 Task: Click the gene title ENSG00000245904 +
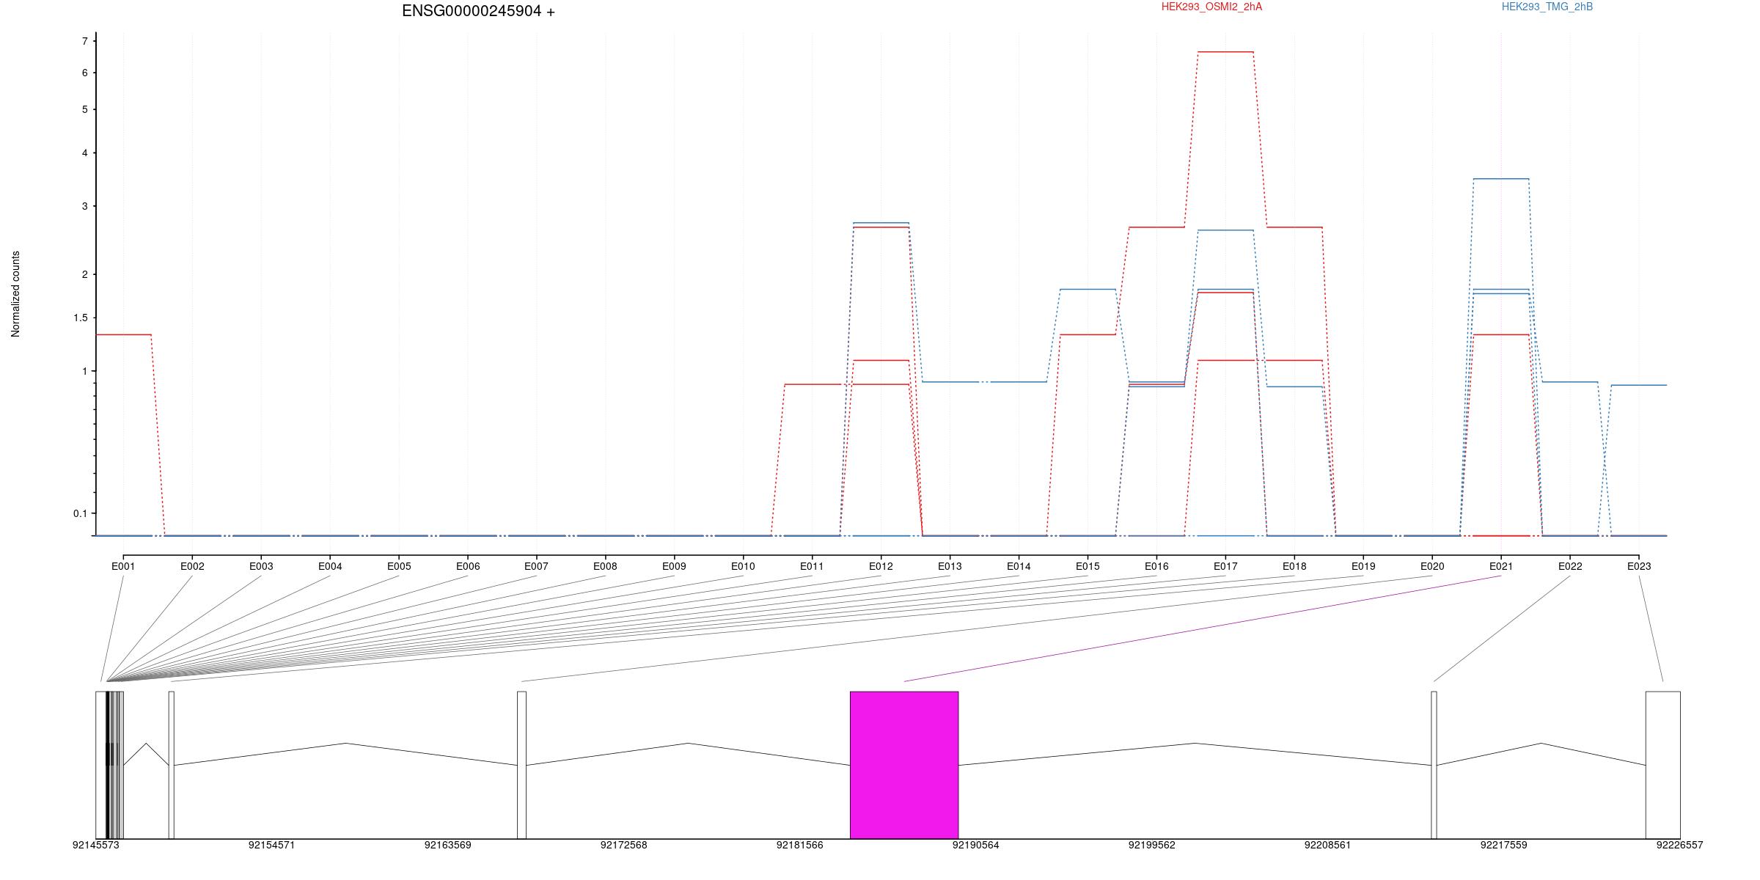click(x=478, y=12)
